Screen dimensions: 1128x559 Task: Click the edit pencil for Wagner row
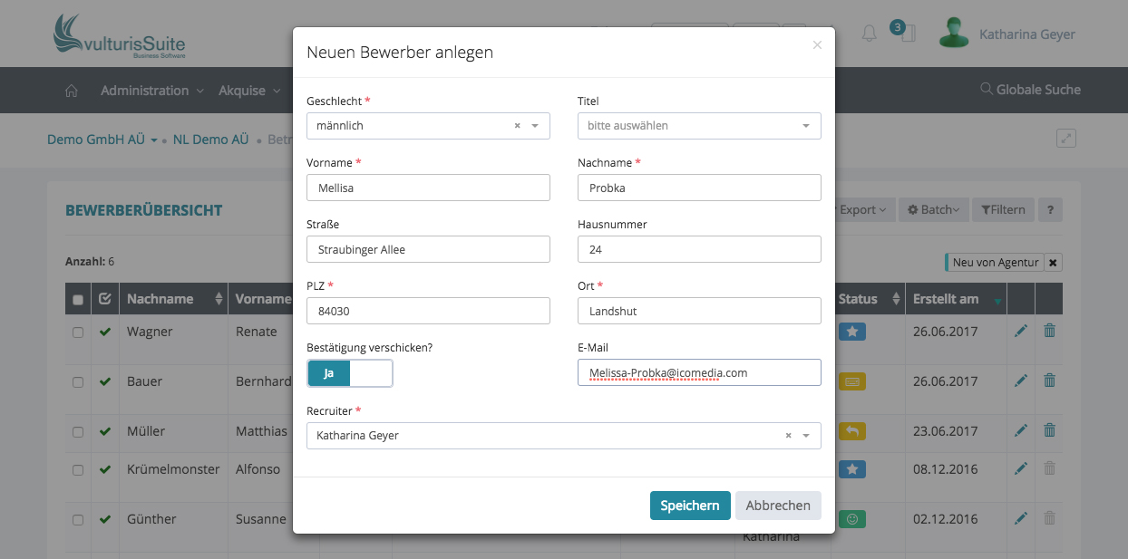(x=1021, y=332)
